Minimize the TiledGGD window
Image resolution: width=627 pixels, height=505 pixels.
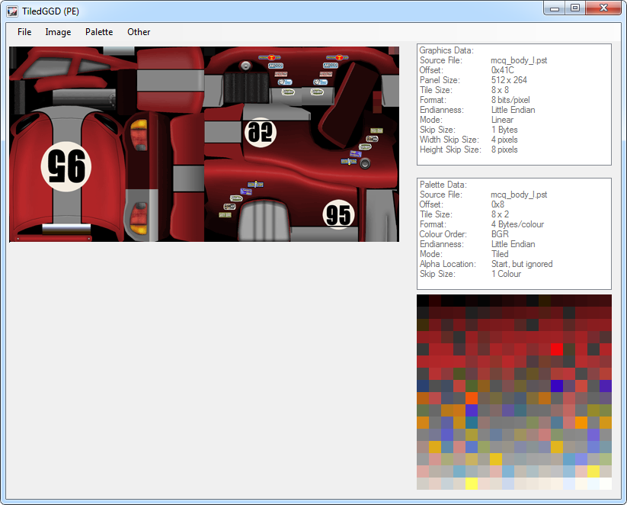[555, 8]
